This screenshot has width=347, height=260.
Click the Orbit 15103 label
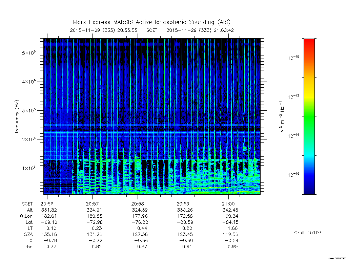[x=308, y=233]
